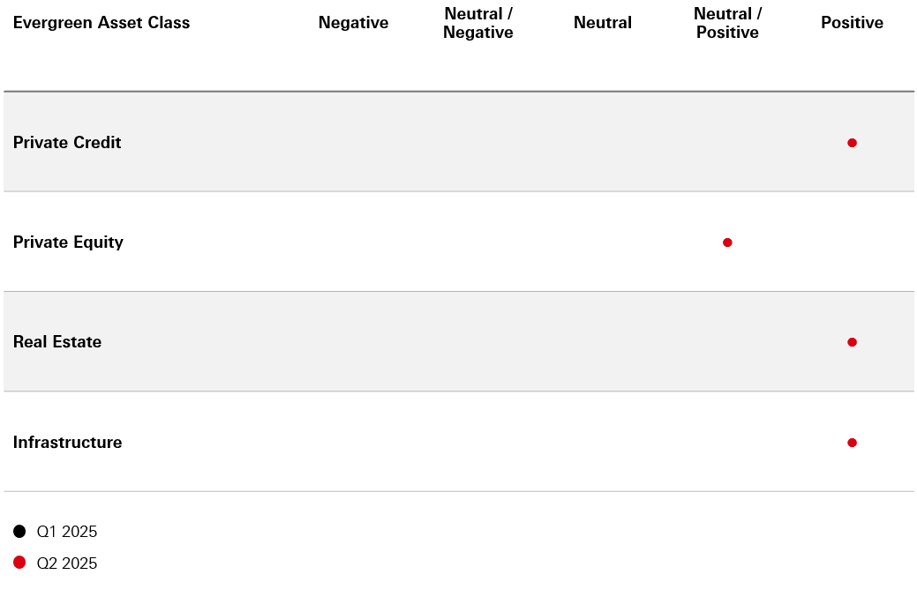Click the red Q2 2025 legend dot
This screenshot has width=917, height=597.
point(19,563)
